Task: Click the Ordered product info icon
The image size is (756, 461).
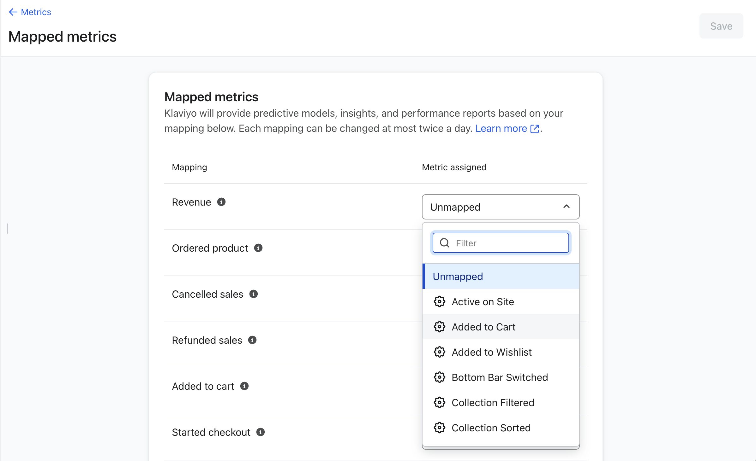Action: (x=258, y=248)
